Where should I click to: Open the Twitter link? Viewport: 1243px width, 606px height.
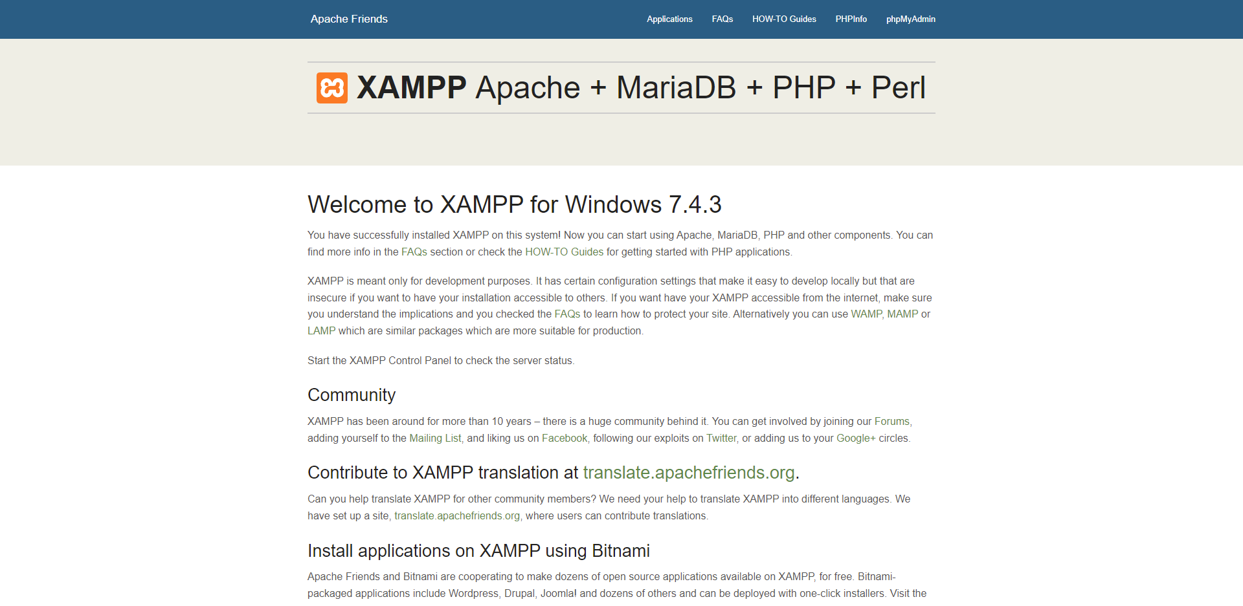coord(721,438)
